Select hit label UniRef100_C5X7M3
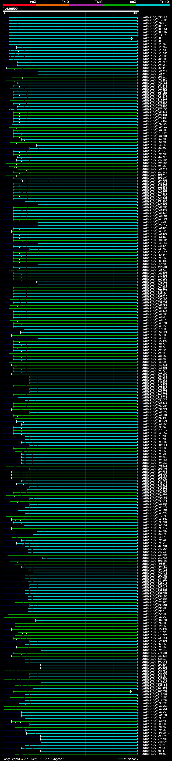 coord(154,142)
